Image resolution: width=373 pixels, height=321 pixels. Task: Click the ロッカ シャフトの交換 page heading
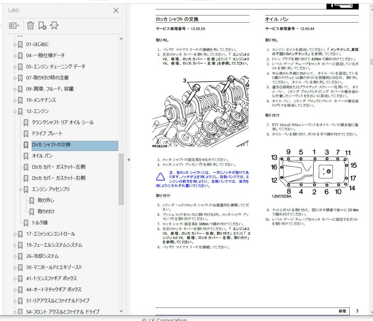coord(177,19)
